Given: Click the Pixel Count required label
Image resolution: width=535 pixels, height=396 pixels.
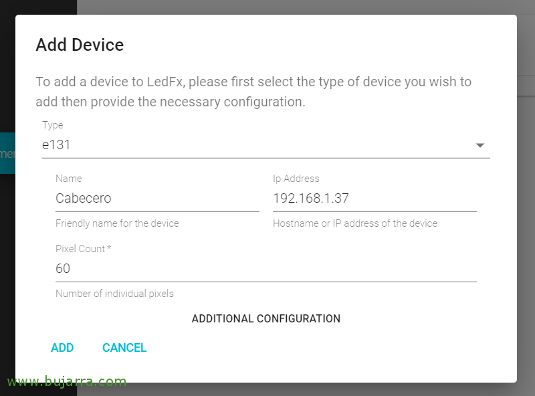Looking at the screenshot, I should click(84, 249).
